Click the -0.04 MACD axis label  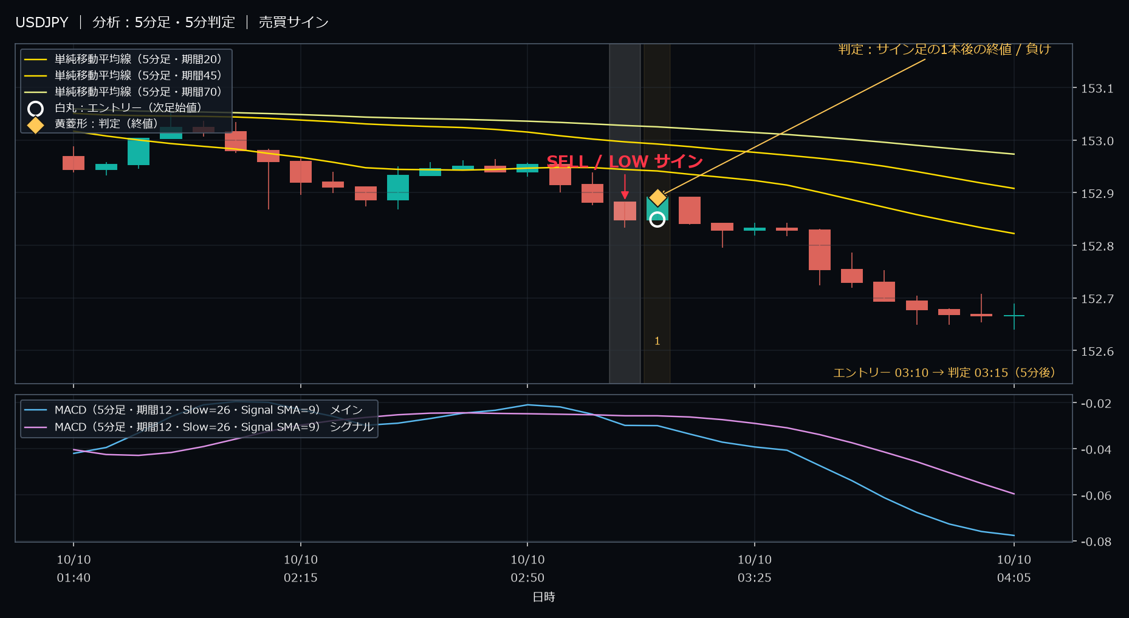(1096, 449)
